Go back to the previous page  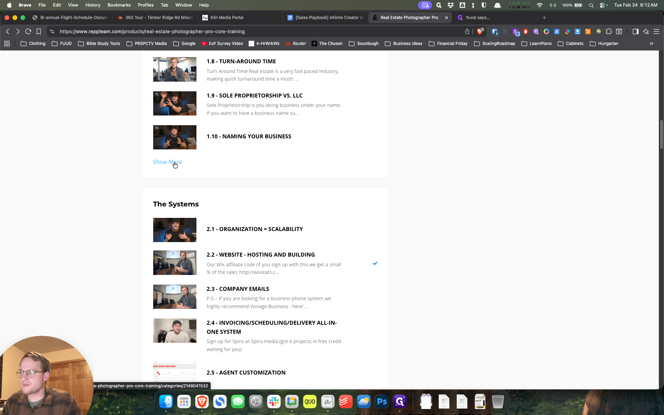coord(8,31)
